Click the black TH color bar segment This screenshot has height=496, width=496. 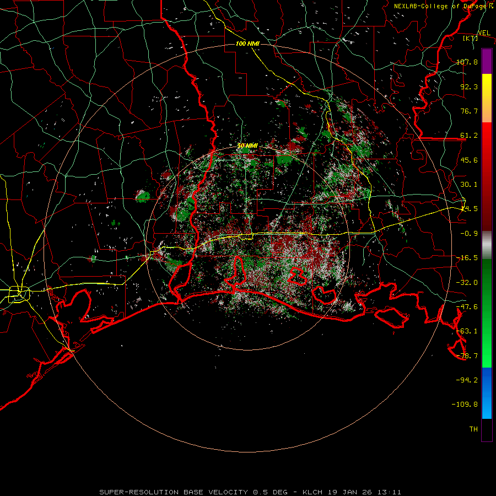coord(487,429)
